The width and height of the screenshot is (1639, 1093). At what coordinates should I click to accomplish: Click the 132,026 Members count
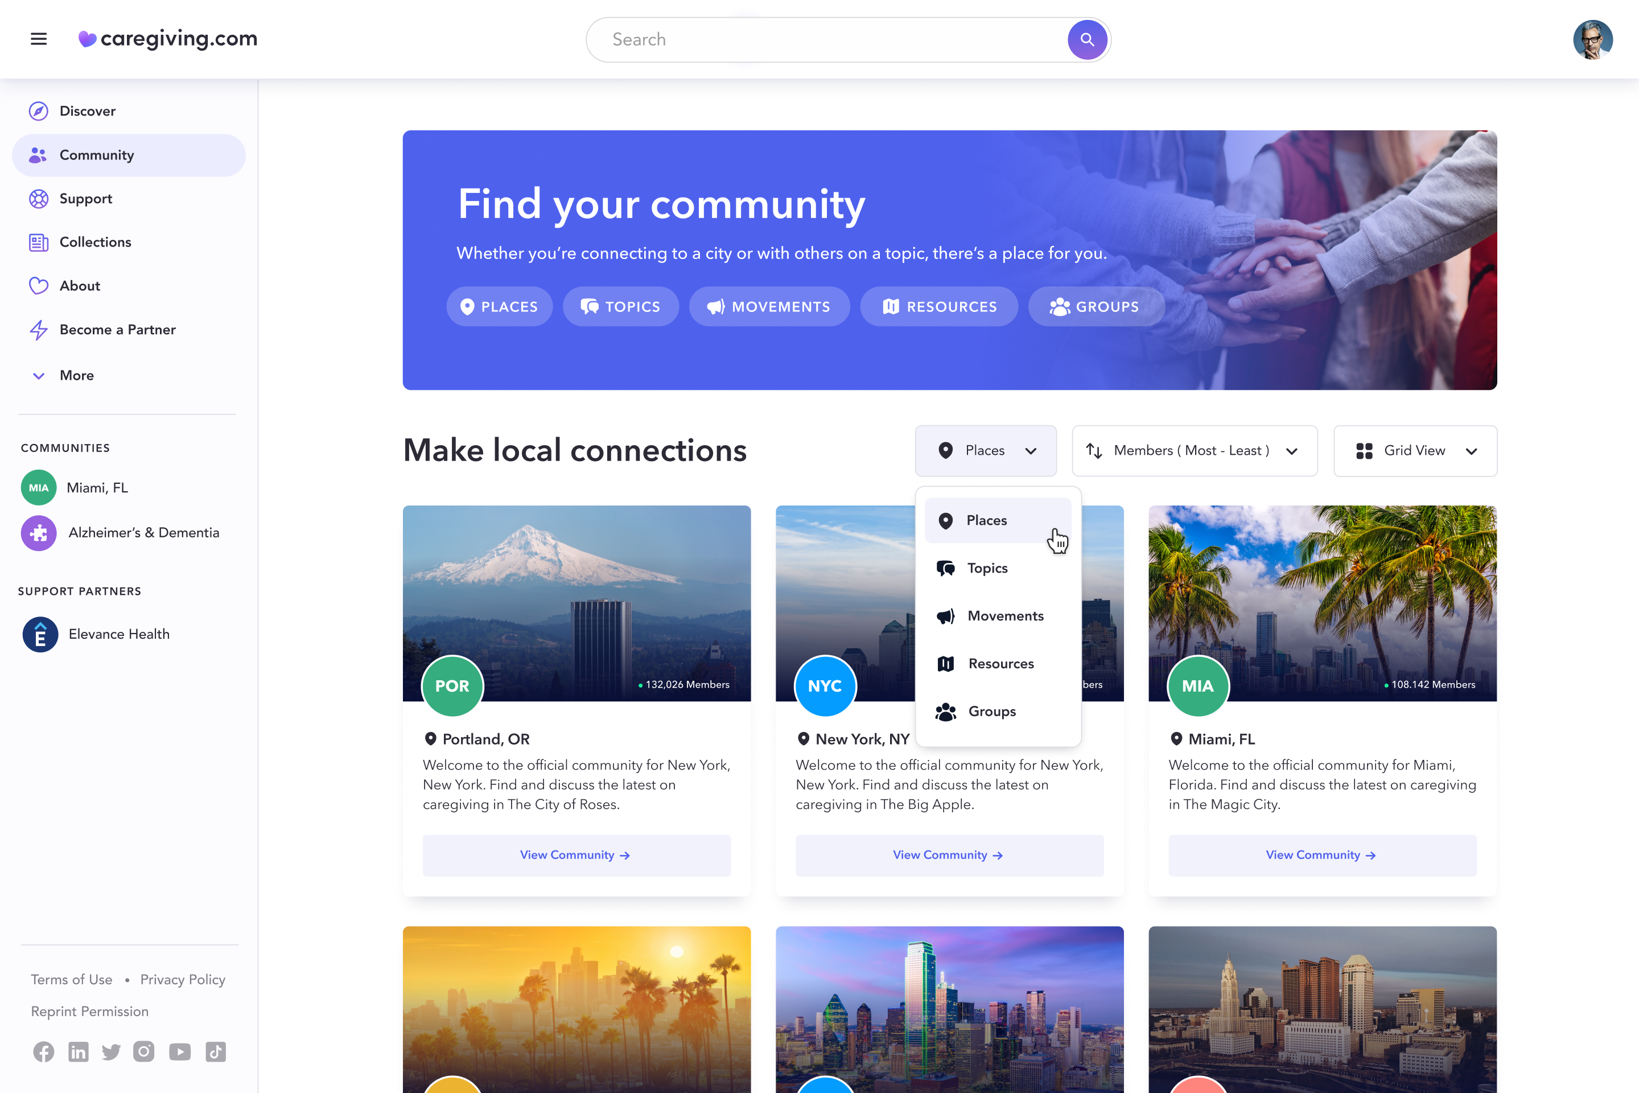[x=687, y=685]
